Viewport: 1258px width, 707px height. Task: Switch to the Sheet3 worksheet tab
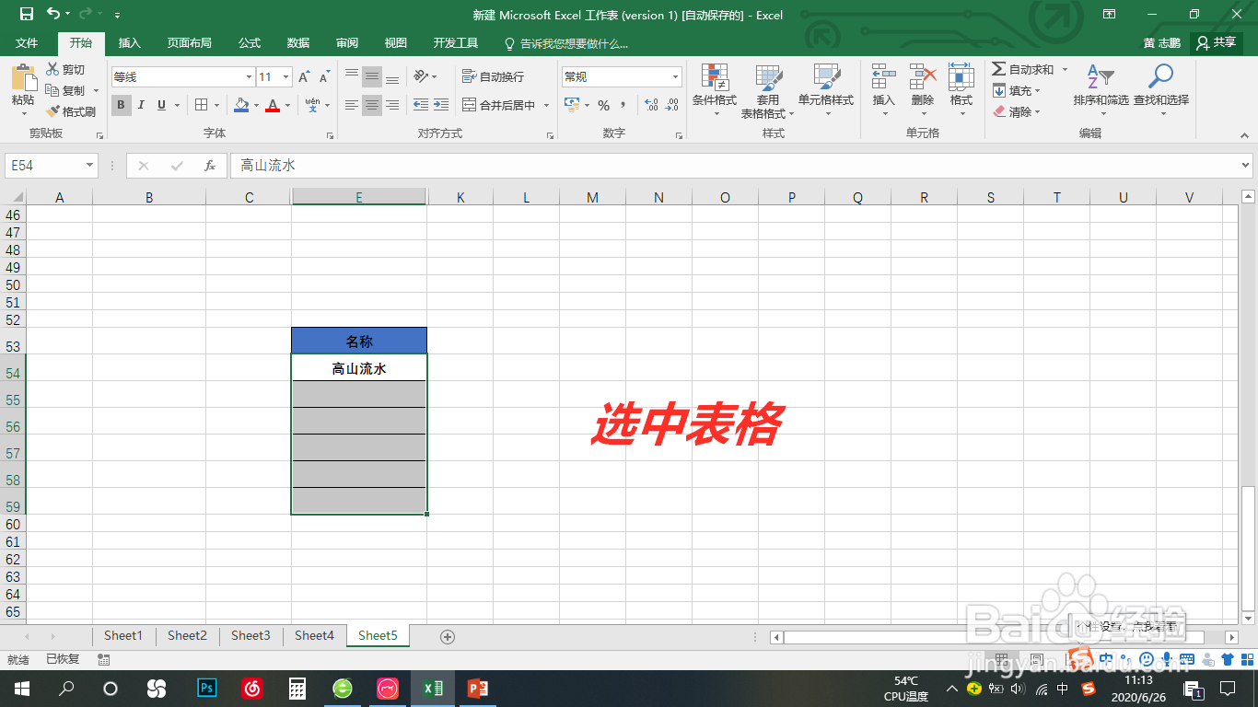pos(250,635)
